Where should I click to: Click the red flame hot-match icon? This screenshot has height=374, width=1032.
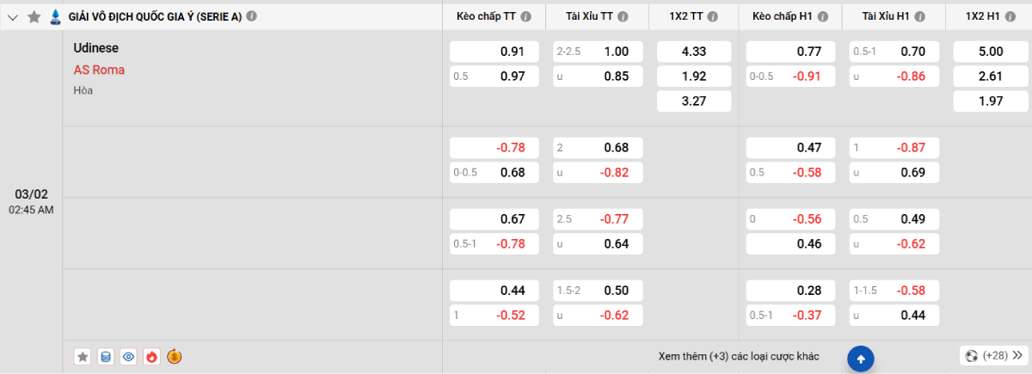[x=152, y=356]
